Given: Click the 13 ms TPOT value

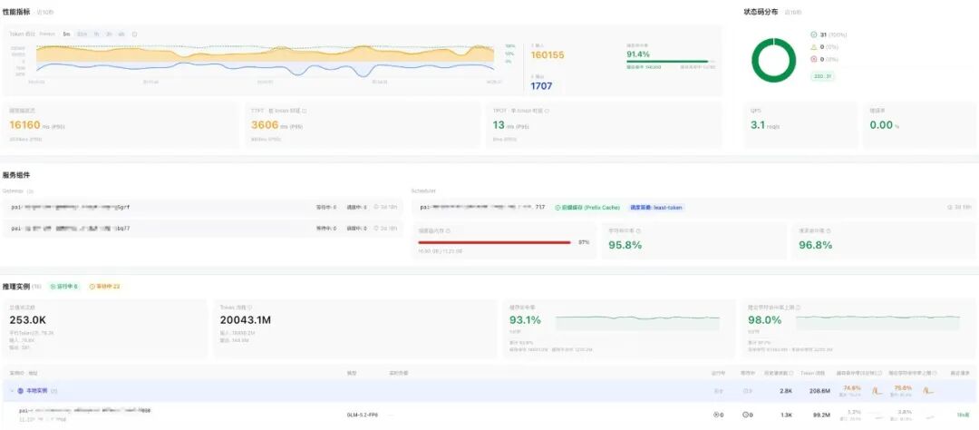Looking at the screenshot, I should point(499,125).
